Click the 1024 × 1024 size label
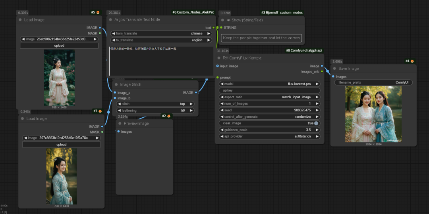 373,144
